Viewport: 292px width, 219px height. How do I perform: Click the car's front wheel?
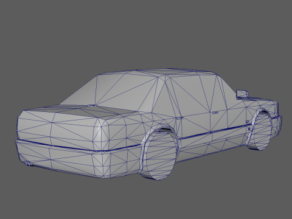coord(260,132)
